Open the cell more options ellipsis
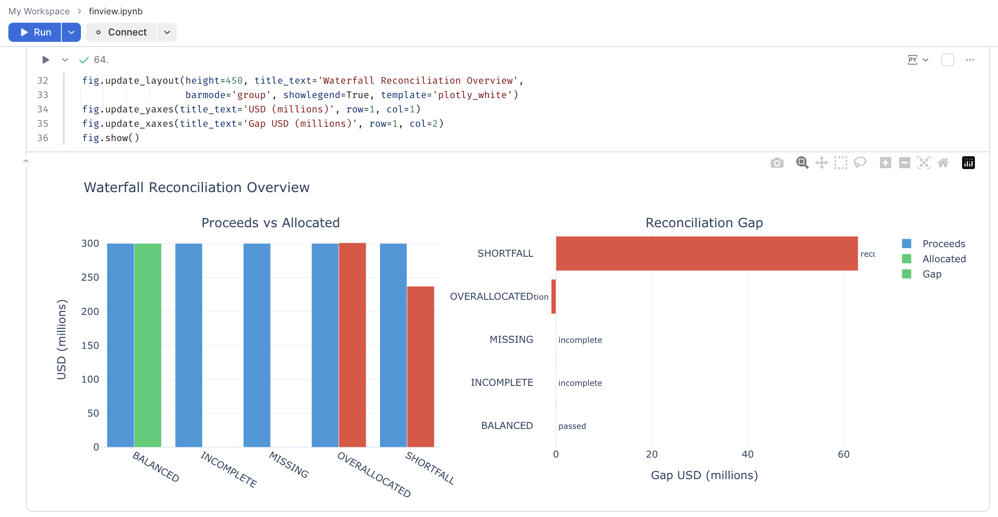The width and height of the screenshot is (998, 517). point(970,60)
